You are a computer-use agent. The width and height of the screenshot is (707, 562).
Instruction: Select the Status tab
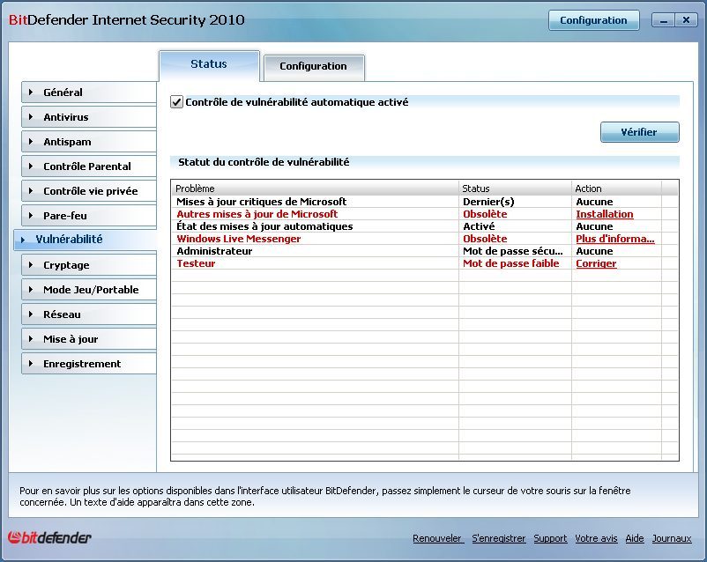(x=209, y=65)
